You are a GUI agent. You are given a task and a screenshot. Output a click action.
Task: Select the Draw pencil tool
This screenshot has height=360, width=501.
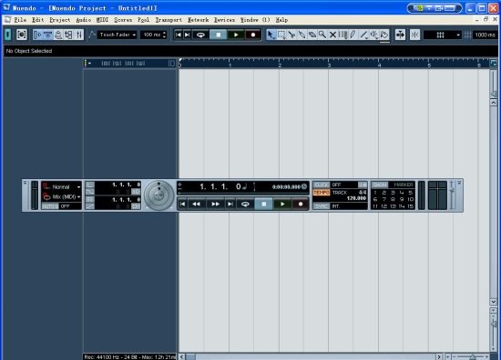click(353, 35)
